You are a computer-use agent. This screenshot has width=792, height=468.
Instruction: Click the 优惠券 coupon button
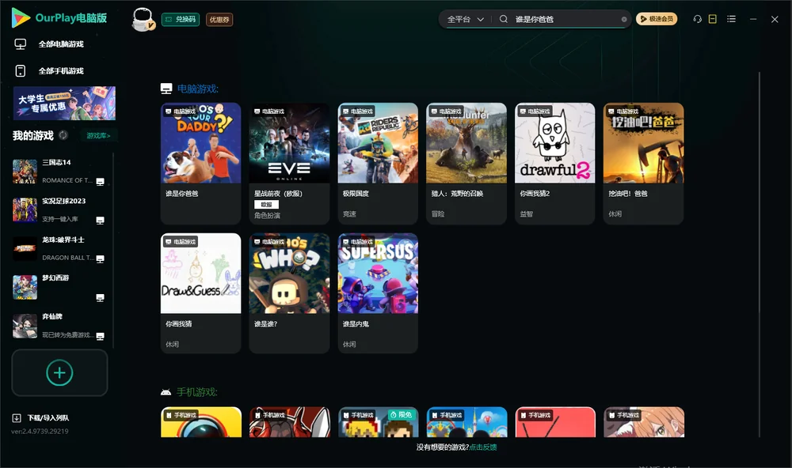click(x=219, y=19)
